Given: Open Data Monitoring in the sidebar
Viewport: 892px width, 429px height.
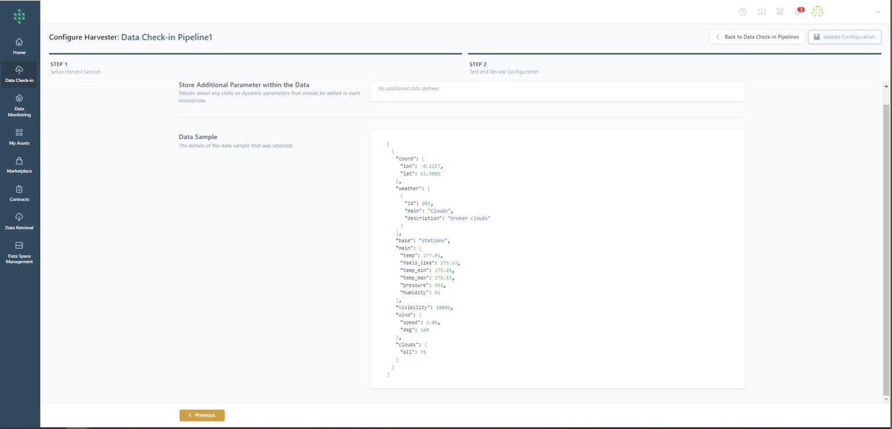Looking at the screenshot, I should coord(19,105).
